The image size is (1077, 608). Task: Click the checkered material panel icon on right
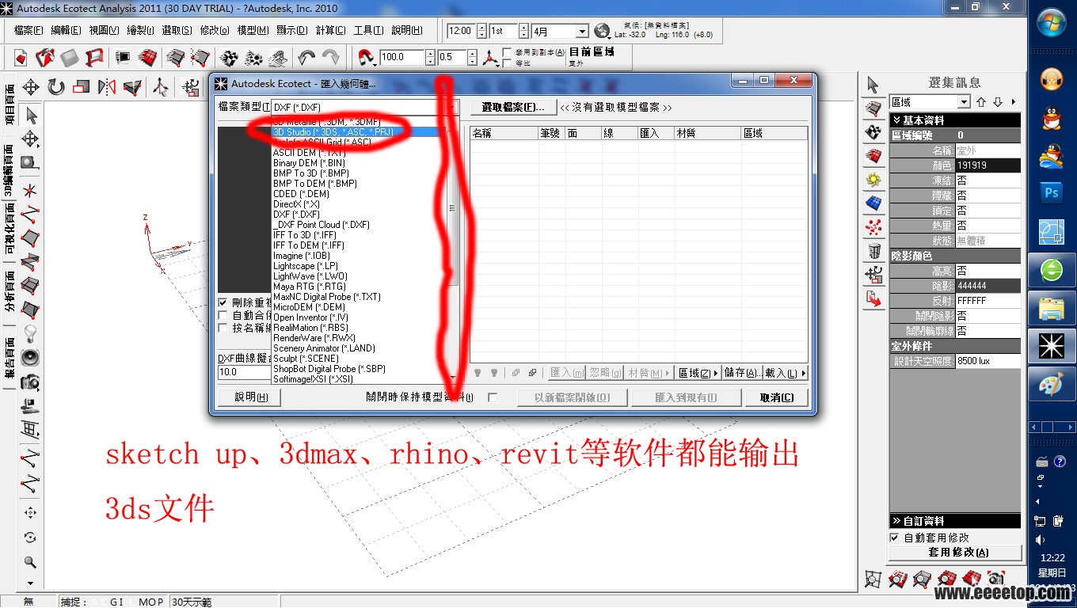tap(873, 132)
